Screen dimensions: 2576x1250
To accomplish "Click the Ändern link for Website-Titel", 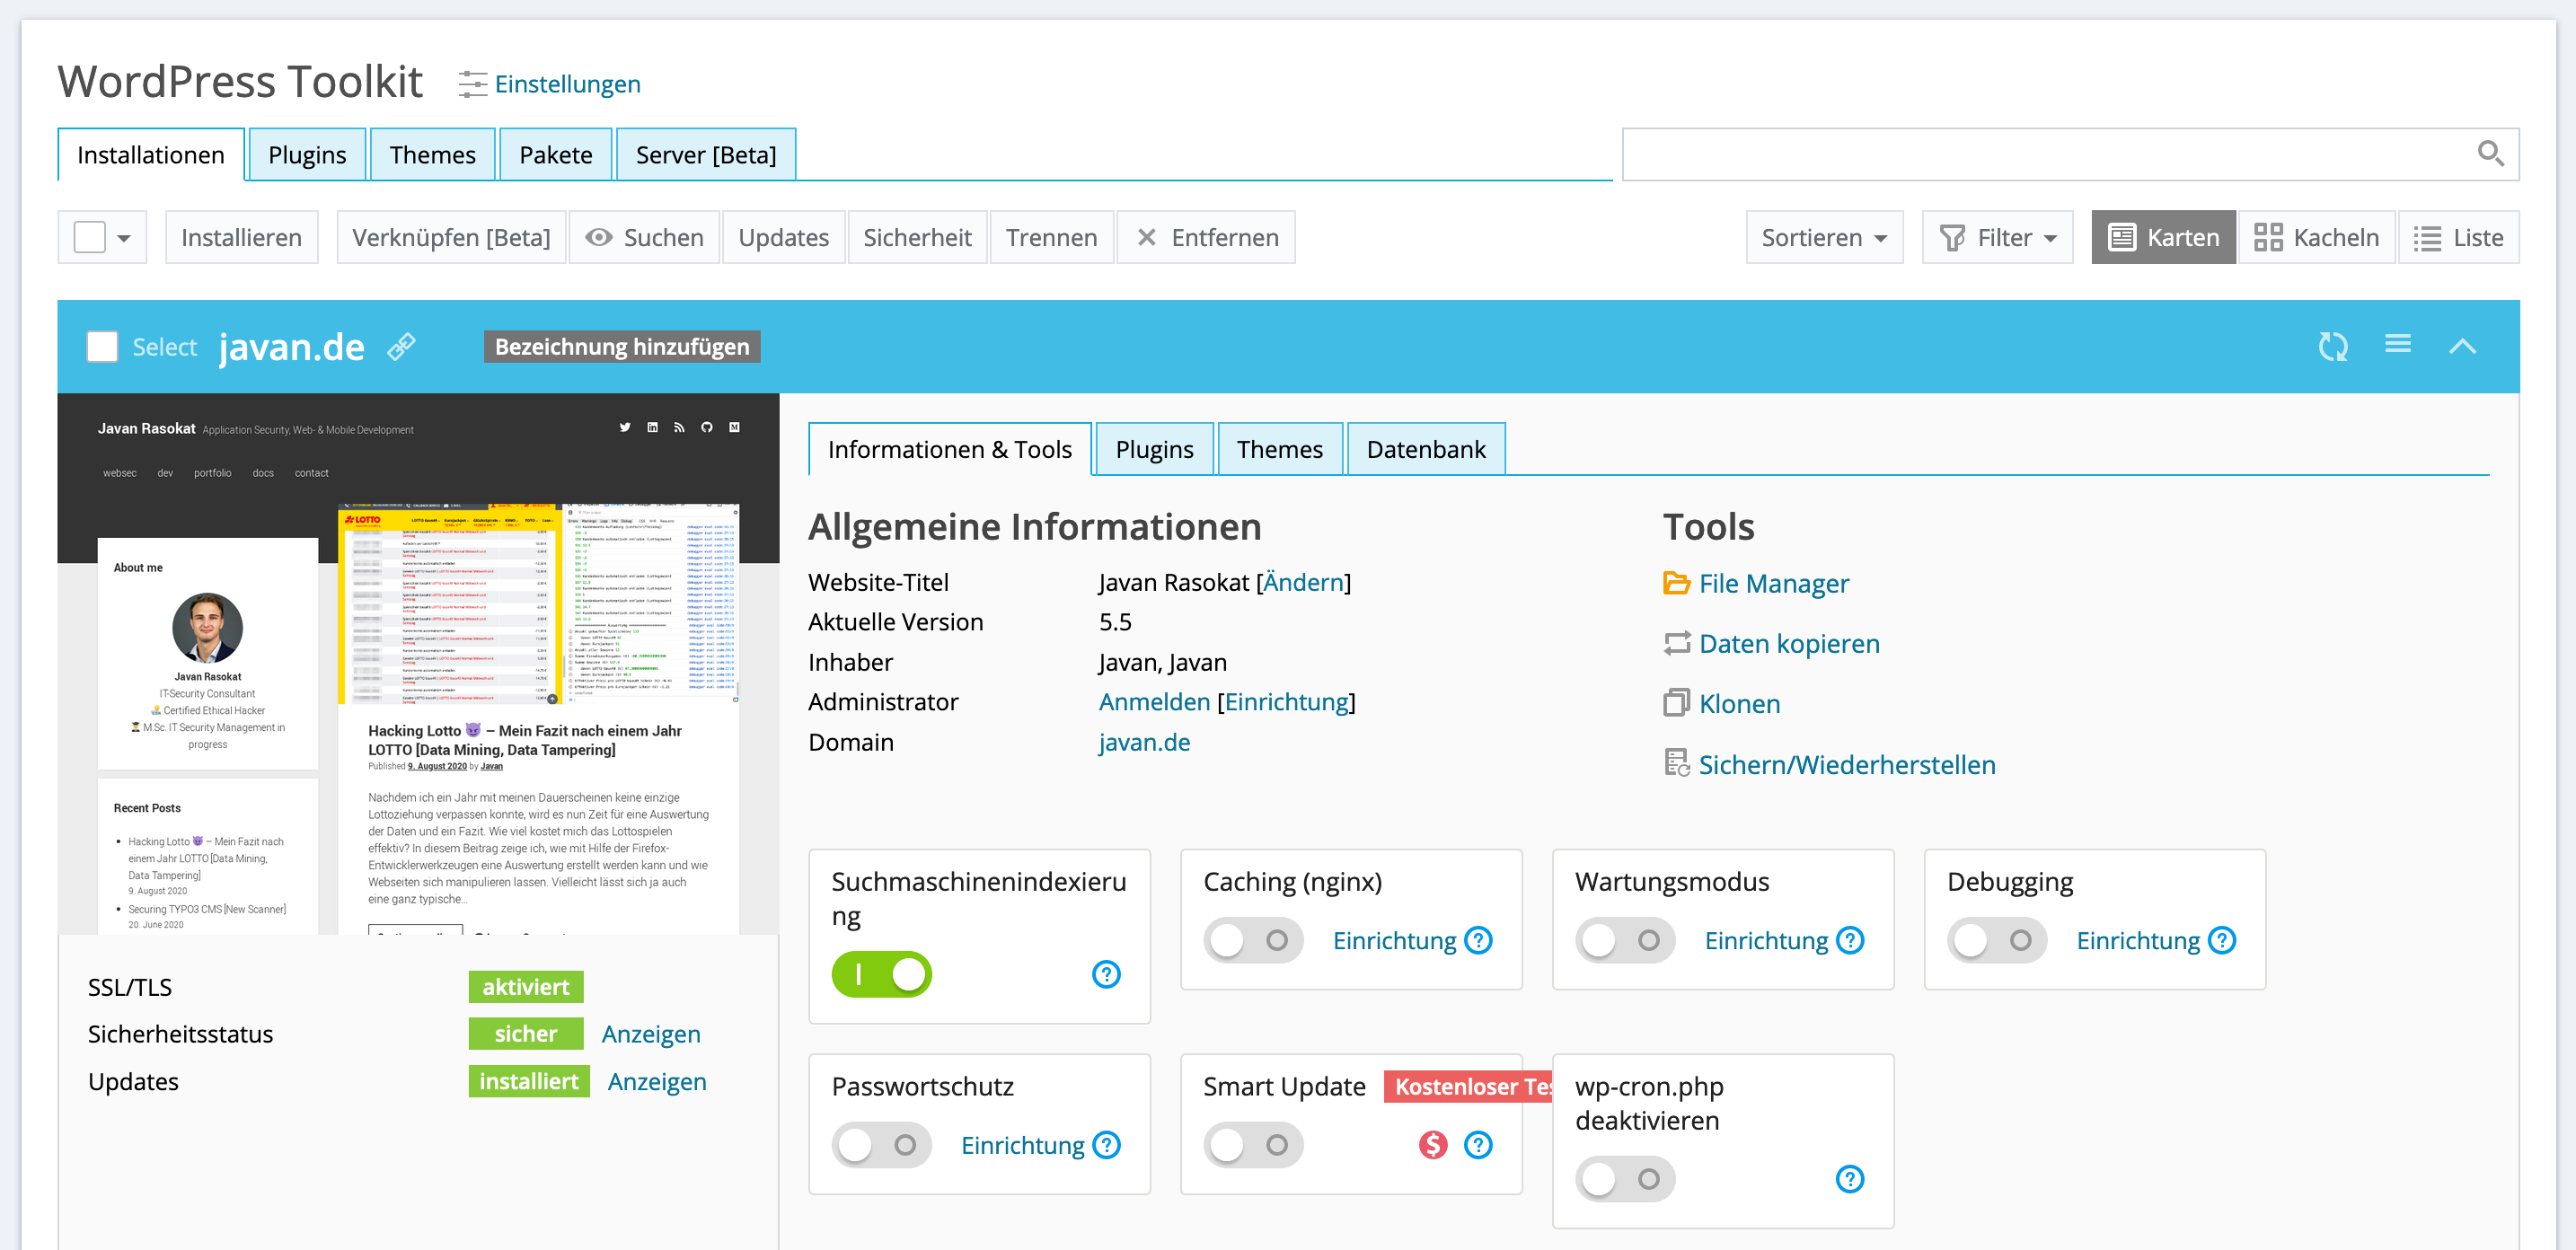I will [x=1304, y=582].
